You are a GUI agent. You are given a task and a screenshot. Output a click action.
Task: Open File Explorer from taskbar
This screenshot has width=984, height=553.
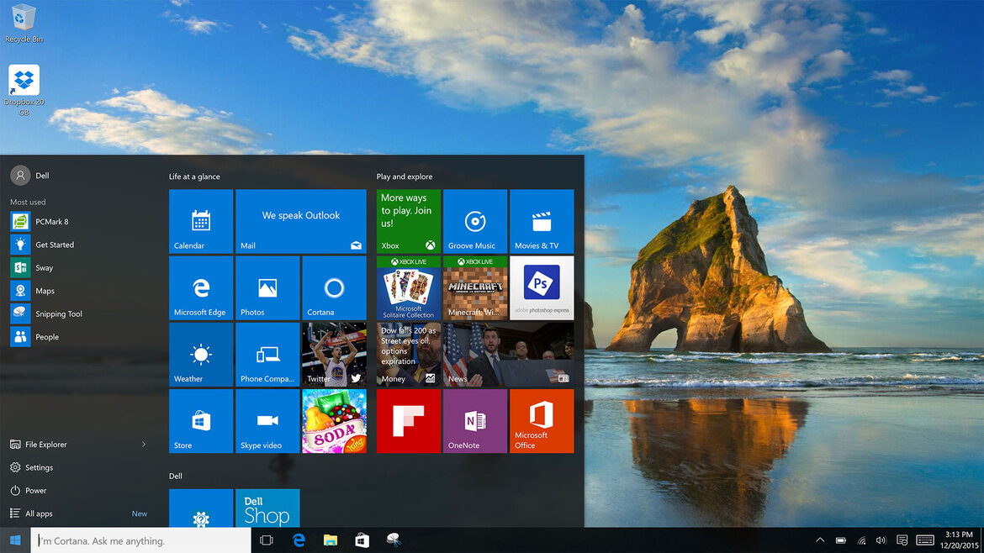pos(330,540)
